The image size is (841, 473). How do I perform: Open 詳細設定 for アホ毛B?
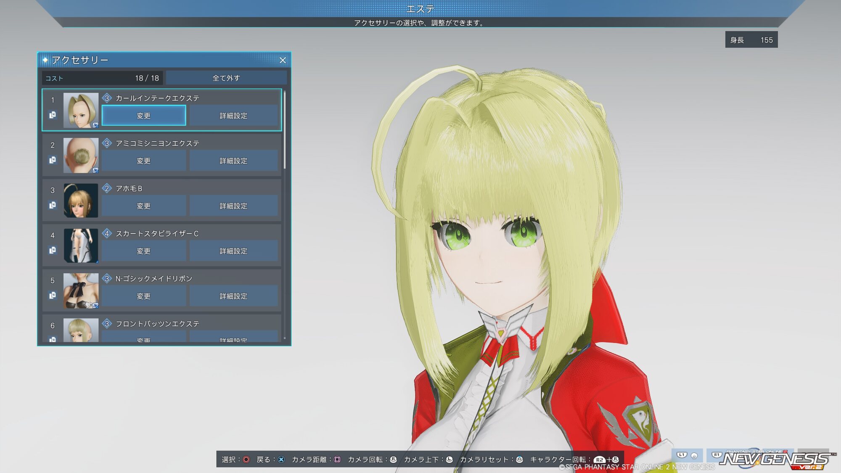[233, 206]
